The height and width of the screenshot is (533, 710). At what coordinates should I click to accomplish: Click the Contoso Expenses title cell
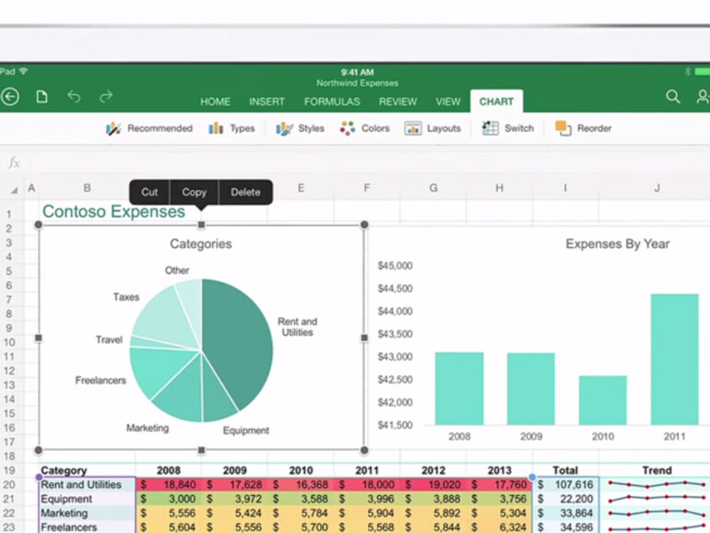(113, 211)
